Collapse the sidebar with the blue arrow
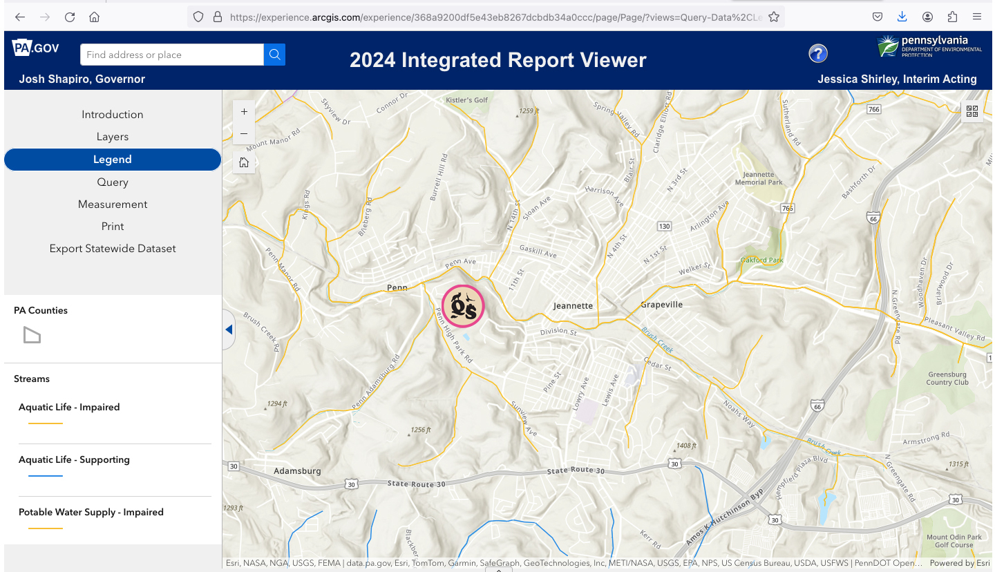The width and height of the screenshot is (995, 572). click(x=229, y=330)
